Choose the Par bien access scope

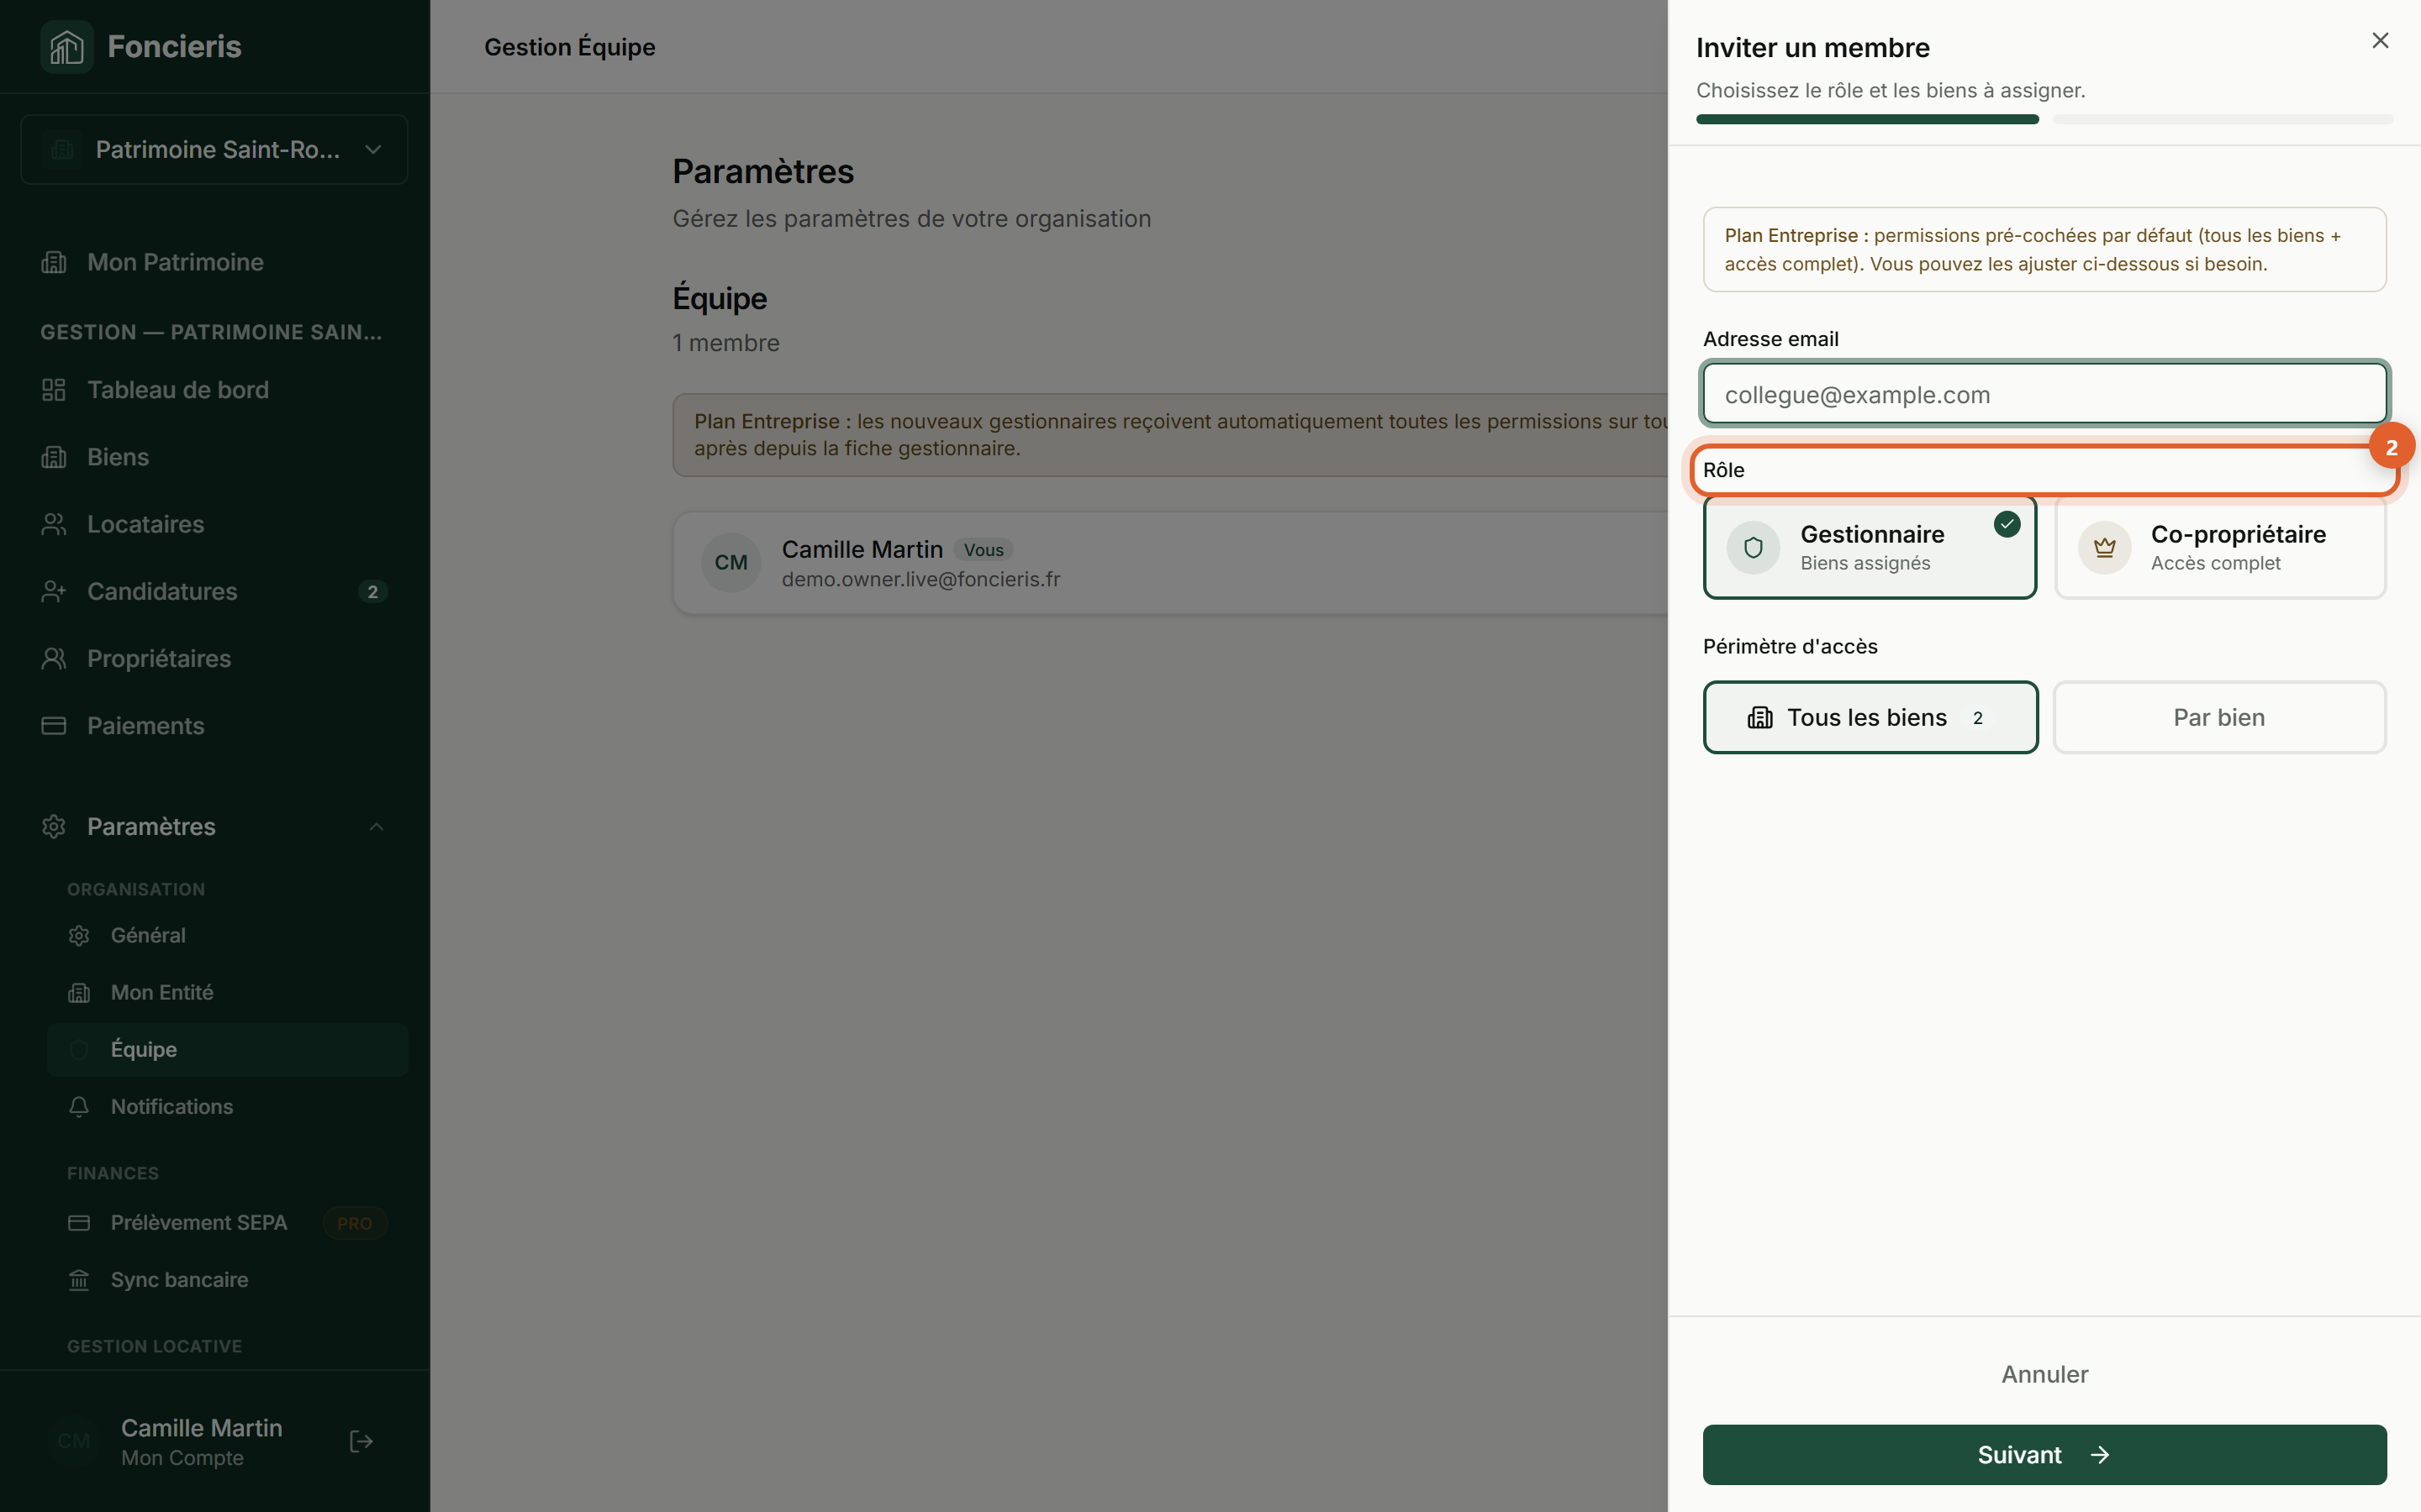(x=2219, y=717)
